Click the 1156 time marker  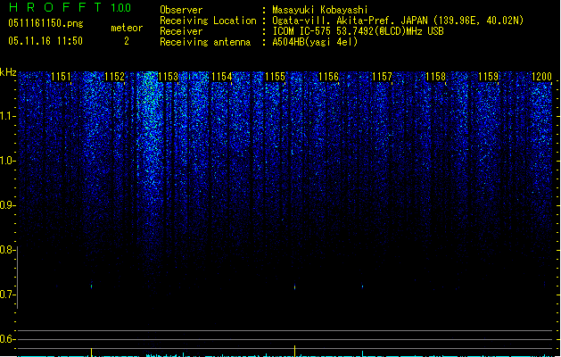pyautogui.click(x=328, y=77)
